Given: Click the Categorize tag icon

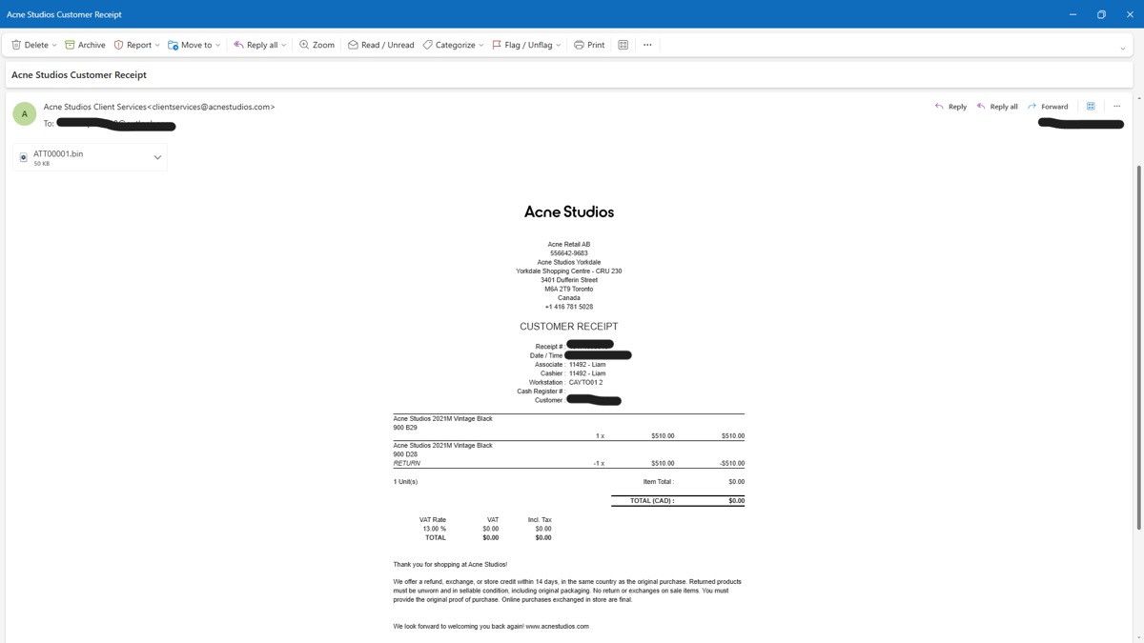Looking at the screenshot, I should point(428,45).
